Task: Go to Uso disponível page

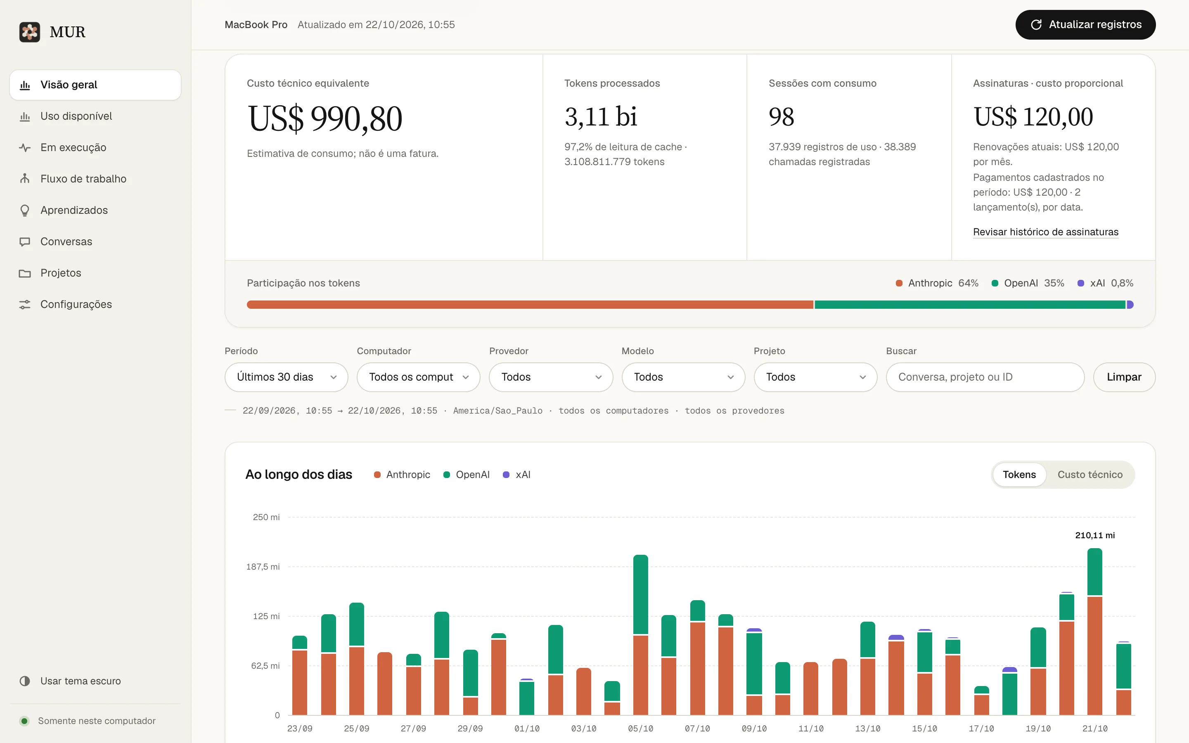Action: coord(95,116)
